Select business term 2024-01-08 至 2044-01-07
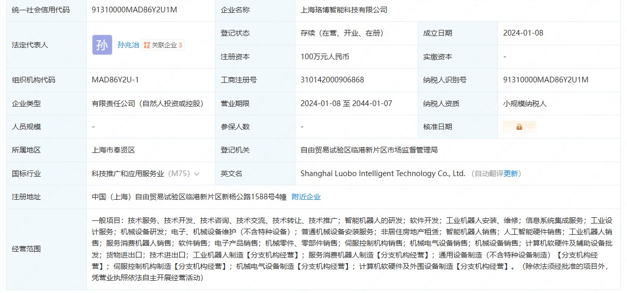The height and width of the screenshot is (293, 627). (346, 104)
